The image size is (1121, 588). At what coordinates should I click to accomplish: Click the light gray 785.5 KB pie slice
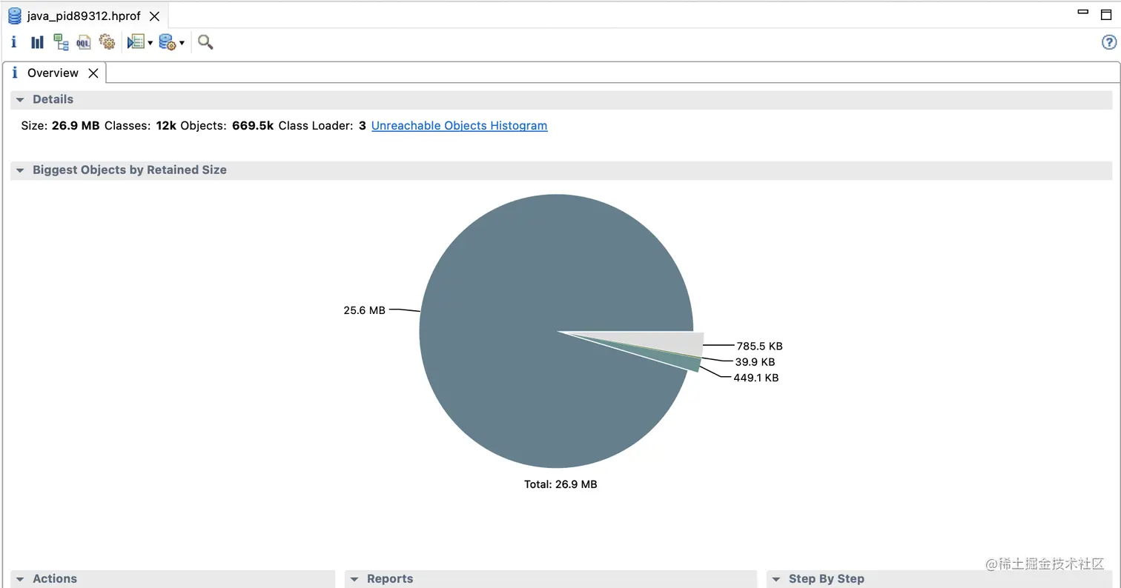[x=667, y=342]
